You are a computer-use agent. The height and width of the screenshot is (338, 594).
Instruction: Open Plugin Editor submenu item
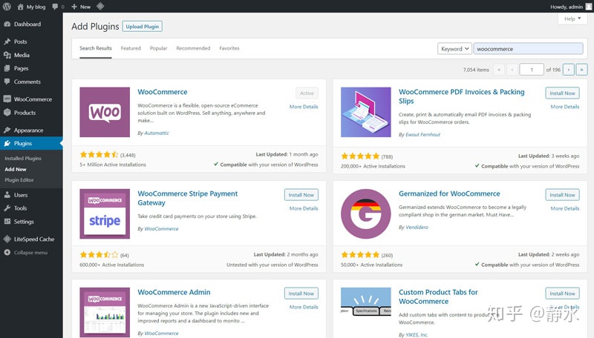pyautogui.click(x=19, y=180)
